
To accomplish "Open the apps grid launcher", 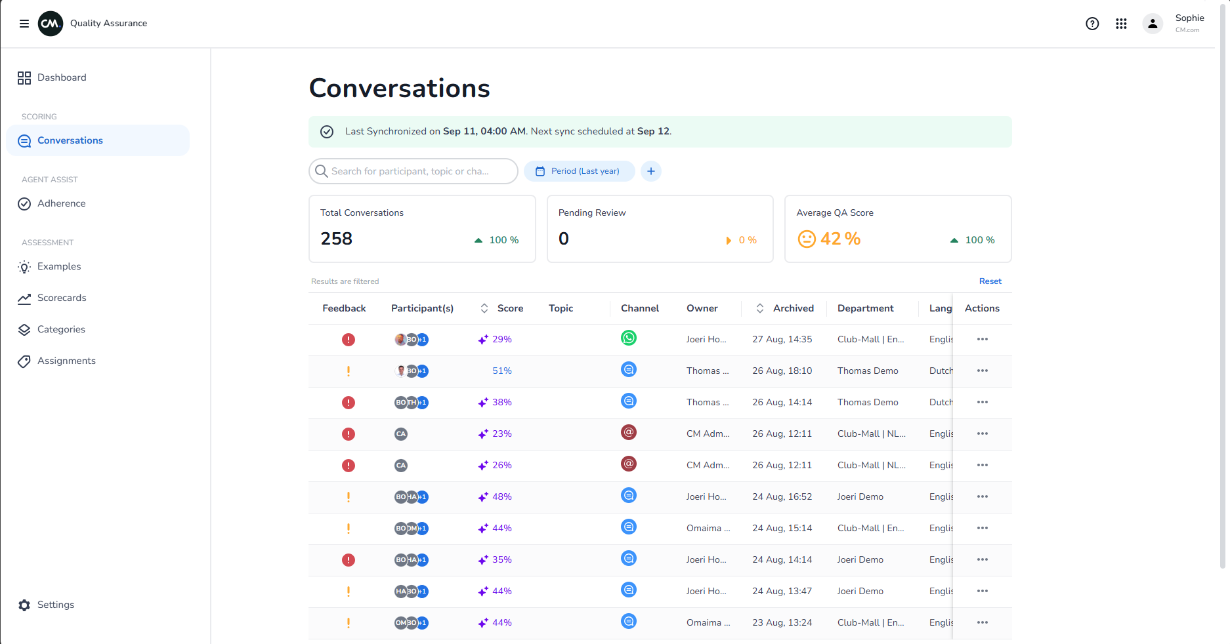I will tap(1121, 24).
